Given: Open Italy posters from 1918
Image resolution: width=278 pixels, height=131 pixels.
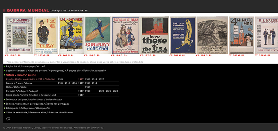Looking at the screenshot, I should 88,87.
